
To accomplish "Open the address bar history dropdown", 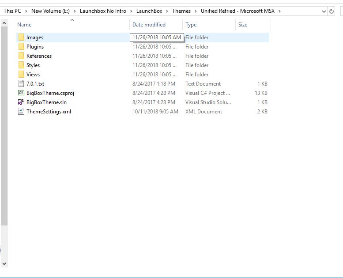I will click(324, 11).
